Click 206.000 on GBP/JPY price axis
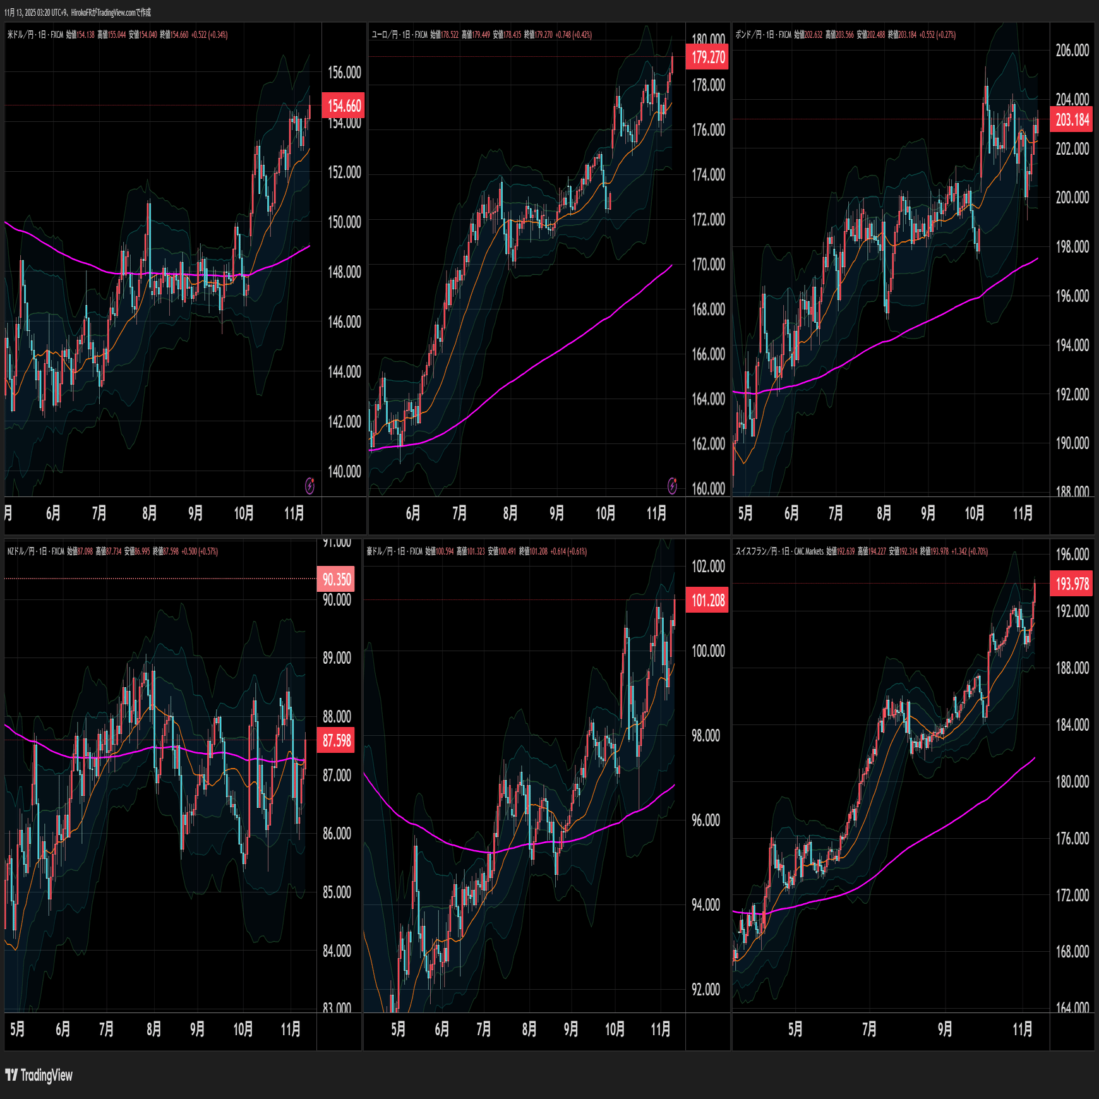This screenshot has width=1099, height=1099. click(x=1072, y=51)
